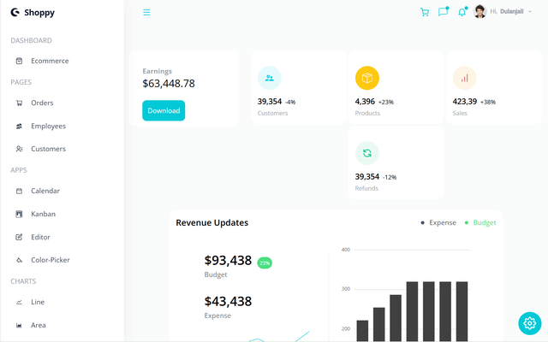Screen dimensions: 548x342
Task: Open the chat messages icon
Action: tap(444, 12)
